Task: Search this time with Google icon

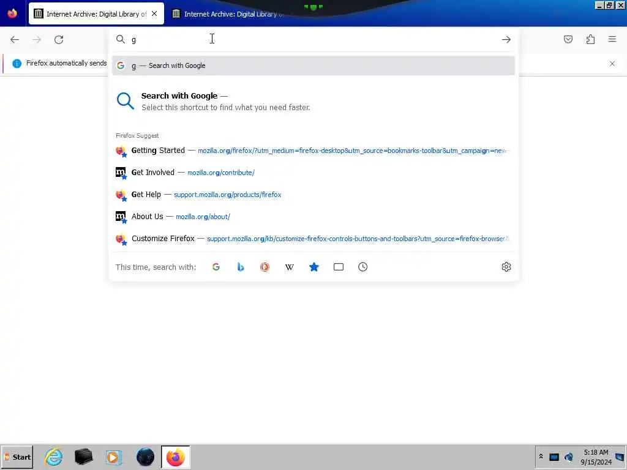Action: [x=216, y=267]
